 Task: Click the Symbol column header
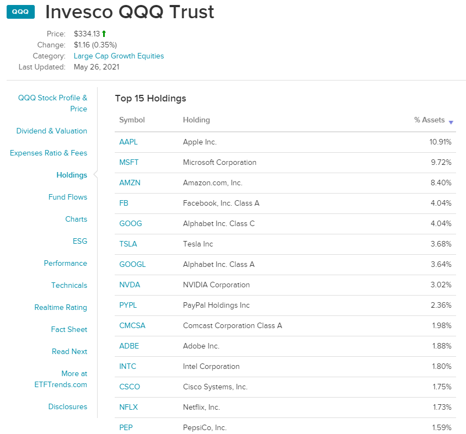(132, 120)
